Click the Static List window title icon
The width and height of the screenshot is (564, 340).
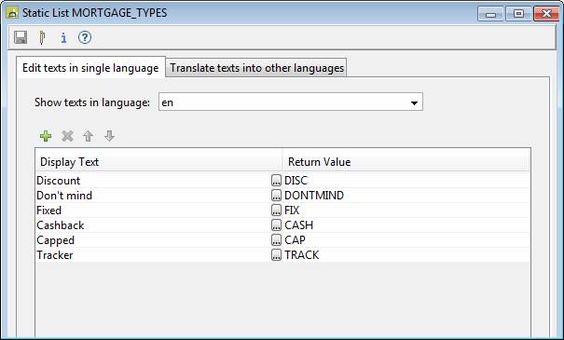pyautogui.click(x=13, y=13)
